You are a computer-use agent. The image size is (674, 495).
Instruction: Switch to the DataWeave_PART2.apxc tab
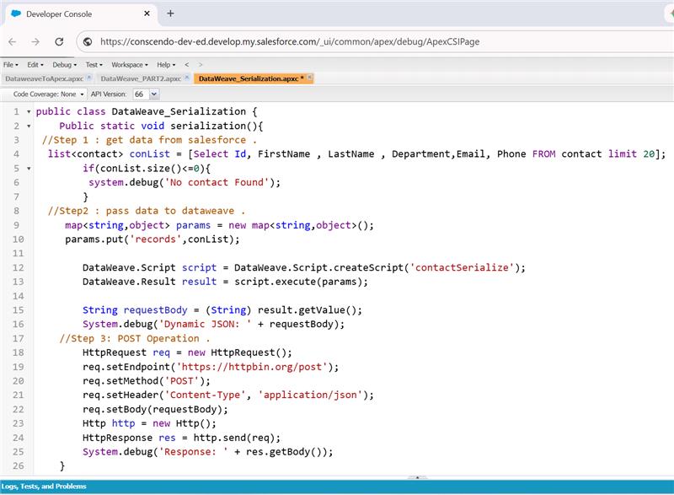tap(141, 78)
